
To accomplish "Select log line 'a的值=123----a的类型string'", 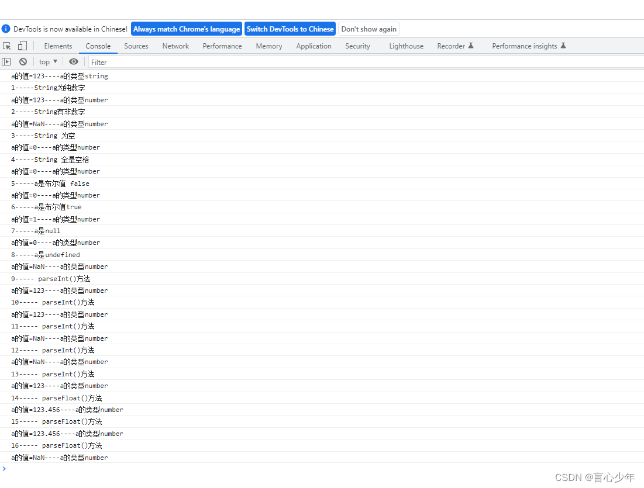I will coord(60,76).
